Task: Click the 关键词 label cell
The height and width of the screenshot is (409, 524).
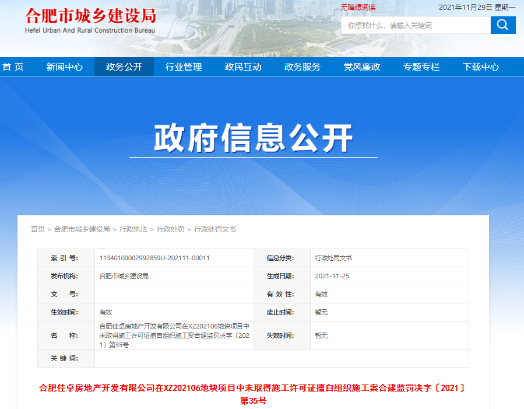Action: (66, 358)
